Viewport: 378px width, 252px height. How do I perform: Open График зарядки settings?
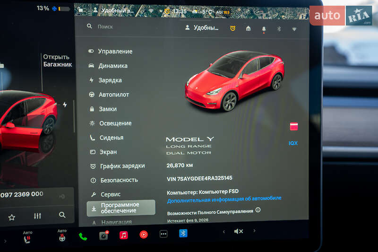click(x=117, y=166)
